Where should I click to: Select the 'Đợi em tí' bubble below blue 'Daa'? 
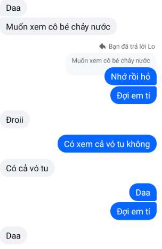[133, 211]
